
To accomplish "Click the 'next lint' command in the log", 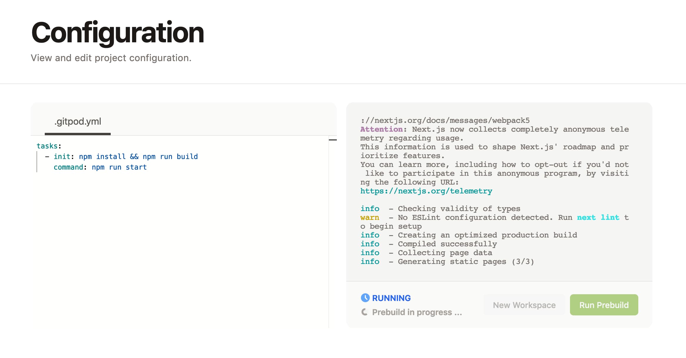I will (x=598, y=218).
